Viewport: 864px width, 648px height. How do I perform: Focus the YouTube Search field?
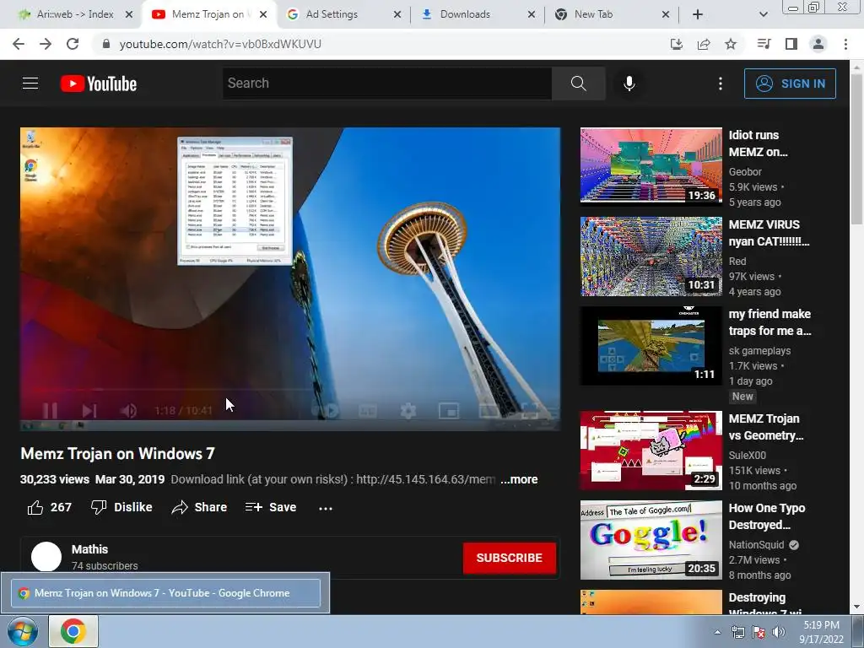[387, 84]
